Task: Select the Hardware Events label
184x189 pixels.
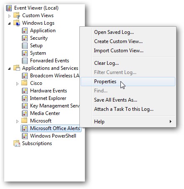Action: 49,91
